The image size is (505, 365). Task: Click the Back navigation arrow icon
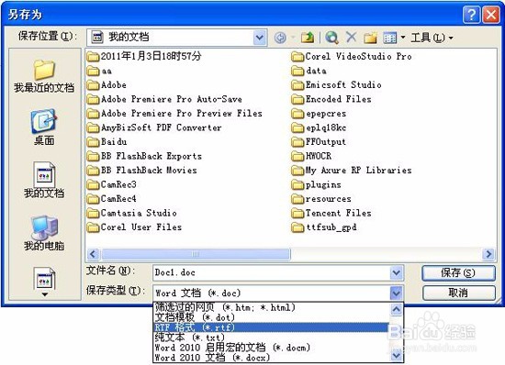280,38
